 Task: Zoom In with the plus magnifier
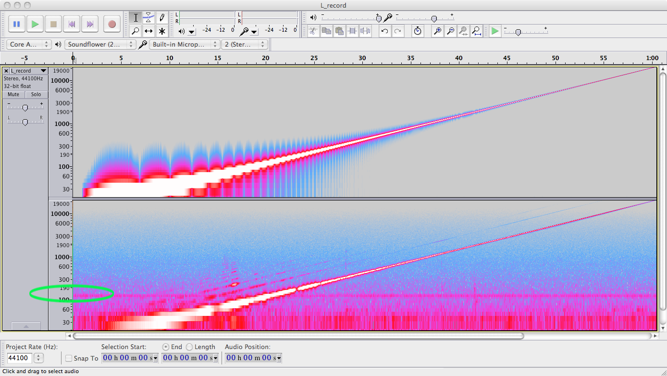coord(437,31)
